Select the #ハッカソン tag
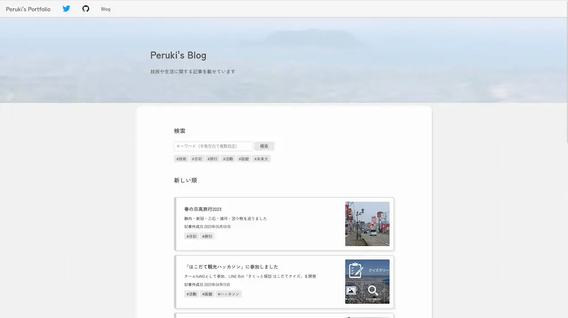This screenshot has width=568, height=318. [x=228, y=294]
